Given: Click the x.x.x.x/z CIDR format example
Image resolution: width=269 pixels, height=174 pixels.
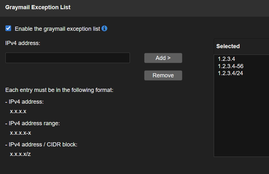Looking at the screenshot, I should tap(20, 154).
